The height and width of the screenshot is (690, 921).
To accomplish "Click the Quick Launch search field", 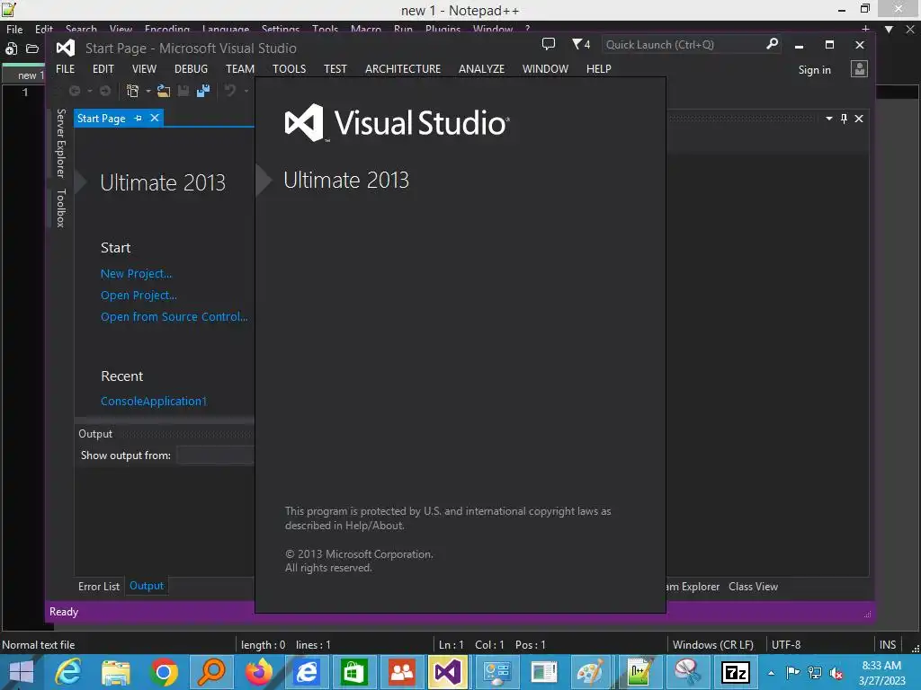I will [684, 45].
